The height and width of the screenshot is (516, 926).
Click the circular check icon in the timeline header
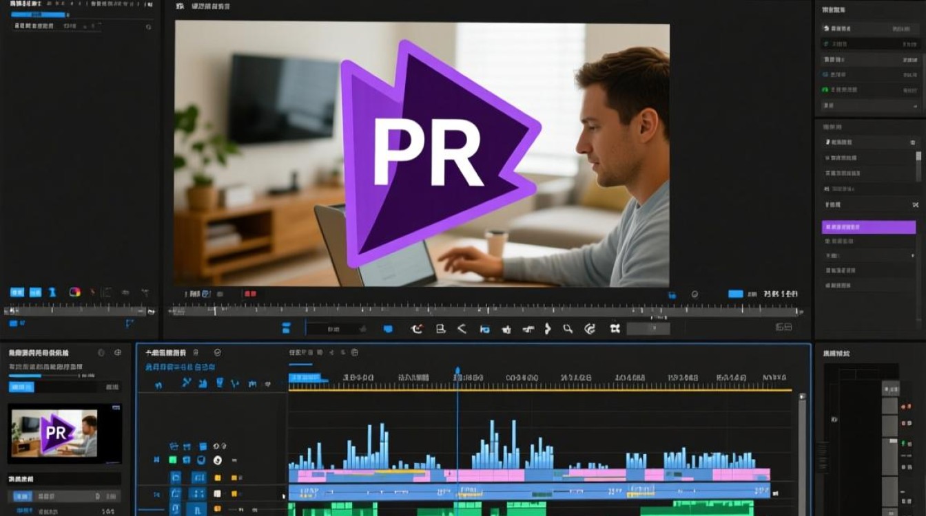point(218,352)
